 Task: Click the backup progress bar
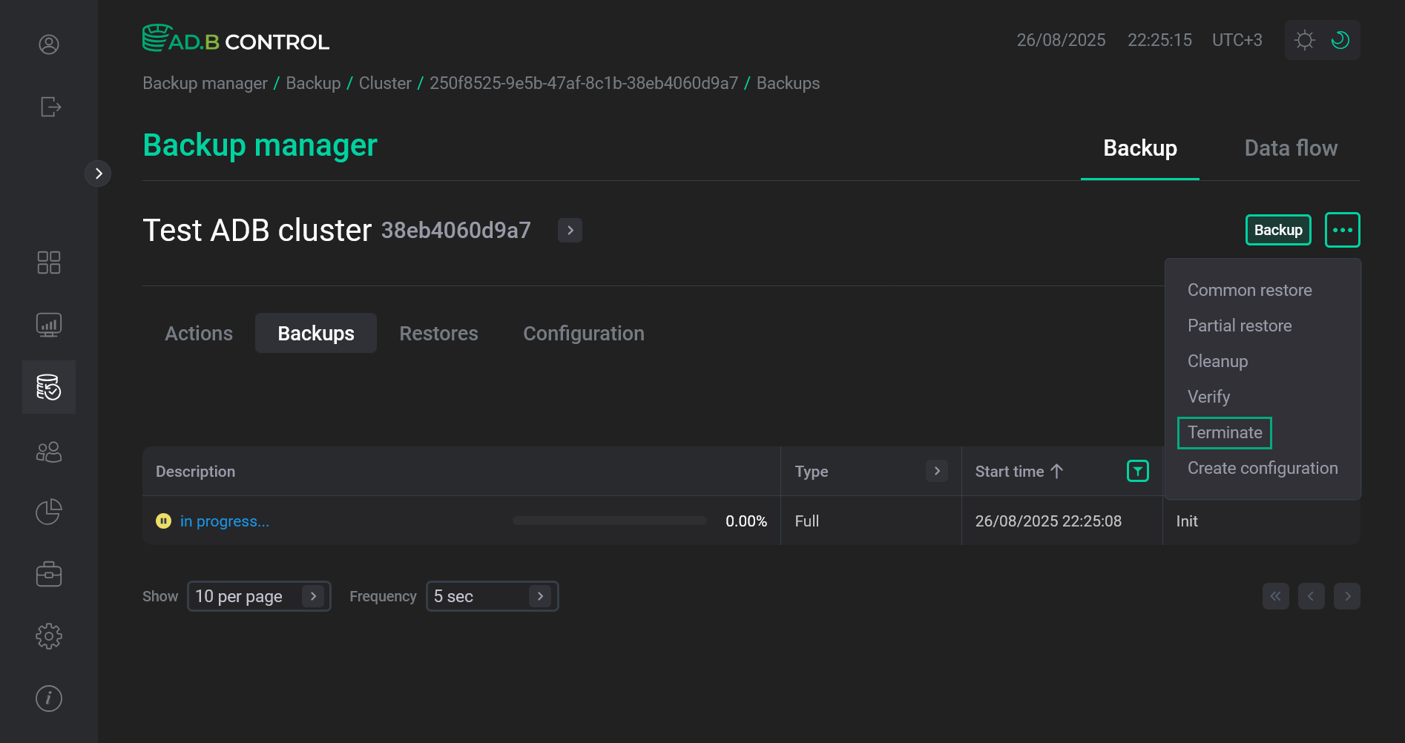tap(609, 521)
